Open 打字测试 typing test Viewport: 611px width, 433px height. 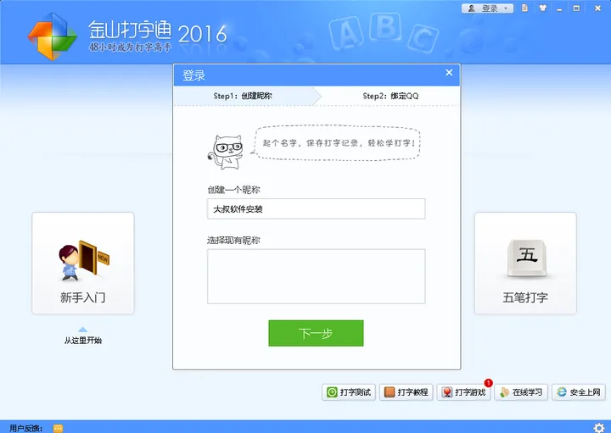pos(349,392)
